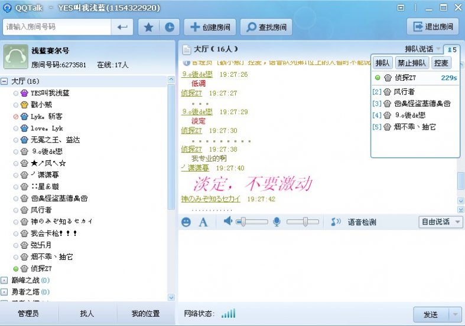Mute the speaker volume icon
The width and height of the screenshot is (465, 326).
click(227, 221)
